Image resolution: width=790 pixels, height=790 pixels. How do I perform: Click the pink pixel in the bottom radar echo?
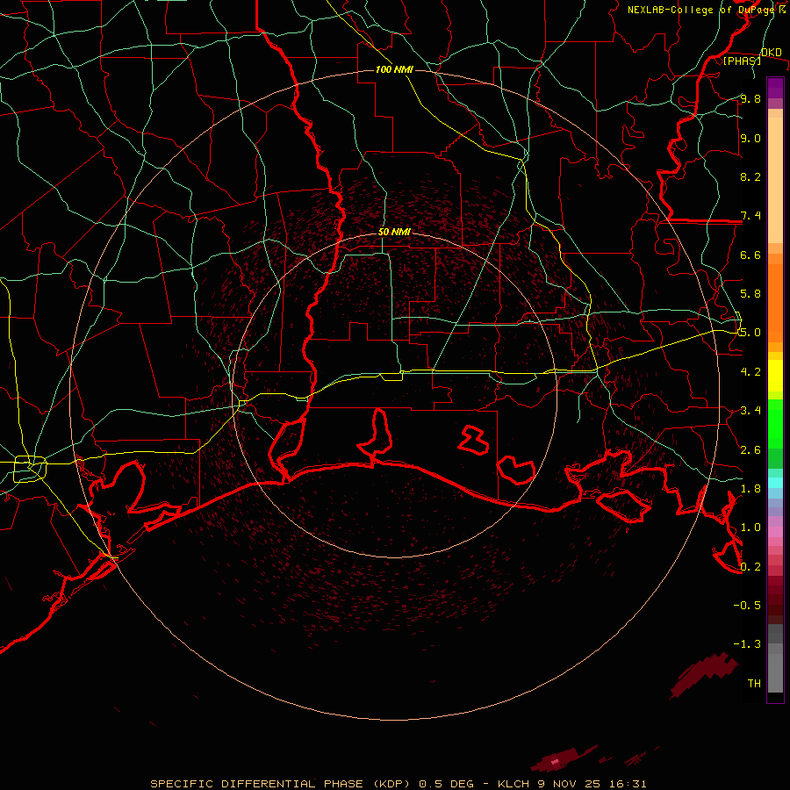point(556,761)
